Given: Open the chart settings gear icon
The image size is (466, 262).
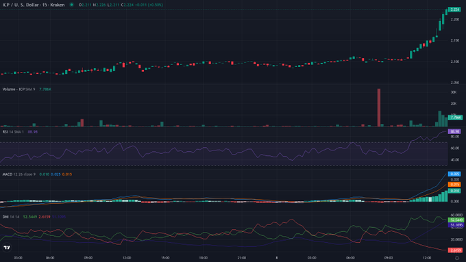Looking at the screenshot, I should coord(457,258).
